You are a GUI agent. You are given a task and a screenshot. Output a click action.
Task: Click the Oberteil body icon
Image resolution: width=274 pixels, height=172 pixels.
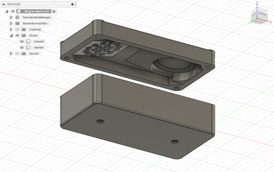coord(28,47)
